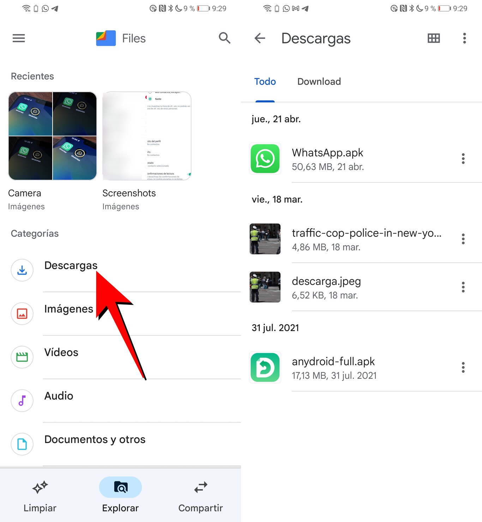This screenshot has width=482, height=522.
Task: Open the navigation drawer menu
Action: point(18,38)
